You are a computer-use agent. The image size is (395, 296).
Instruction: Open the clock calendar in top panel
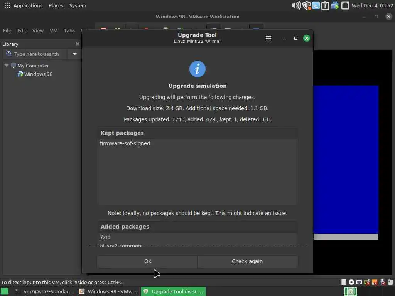[x=372, y=5]
